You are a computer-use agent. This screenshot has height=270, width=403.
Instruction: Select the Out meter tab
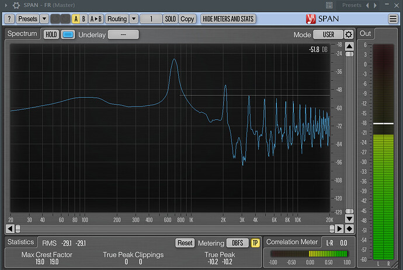[365, 33]
